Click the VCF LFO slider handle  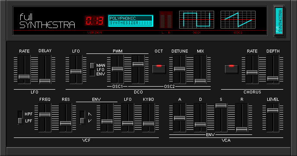coord(128,124)
